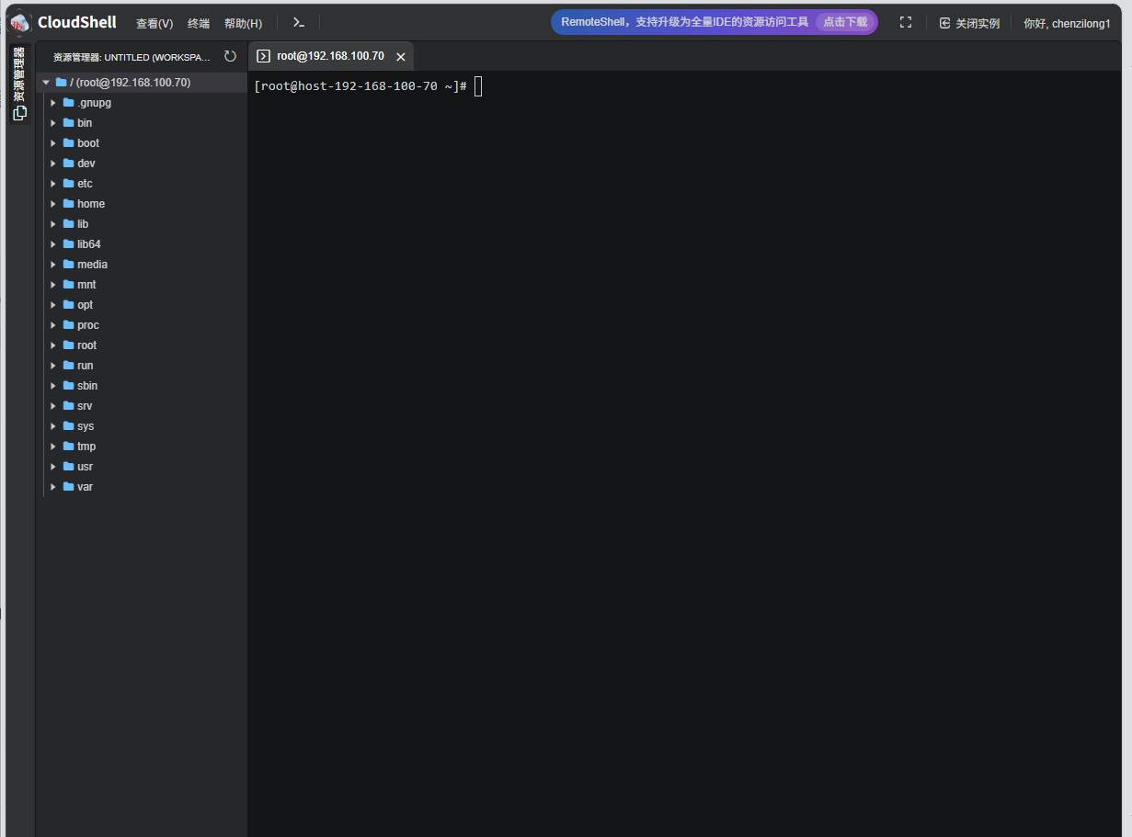Click the var folder icon

[x=69, y=487]
